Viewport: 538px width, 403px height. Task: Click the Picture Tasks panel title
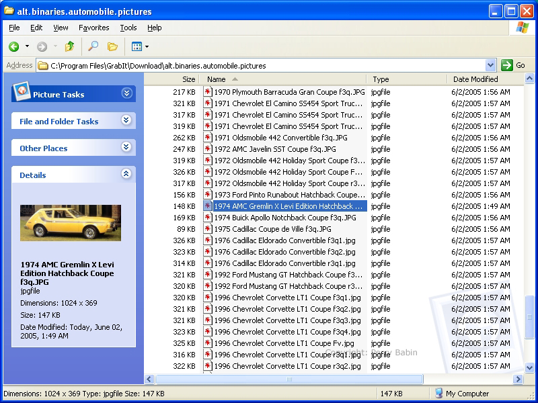tap(59, 95)
